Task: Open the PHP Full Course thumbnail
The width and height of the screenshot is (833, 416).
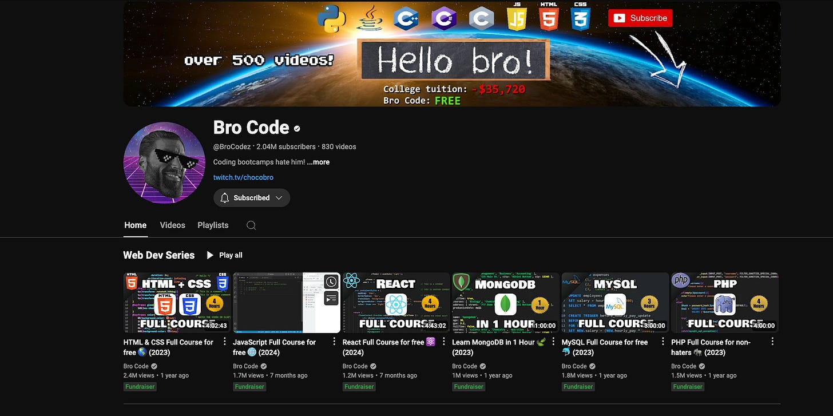Action: pyautogui.click(x=725, y=303)
